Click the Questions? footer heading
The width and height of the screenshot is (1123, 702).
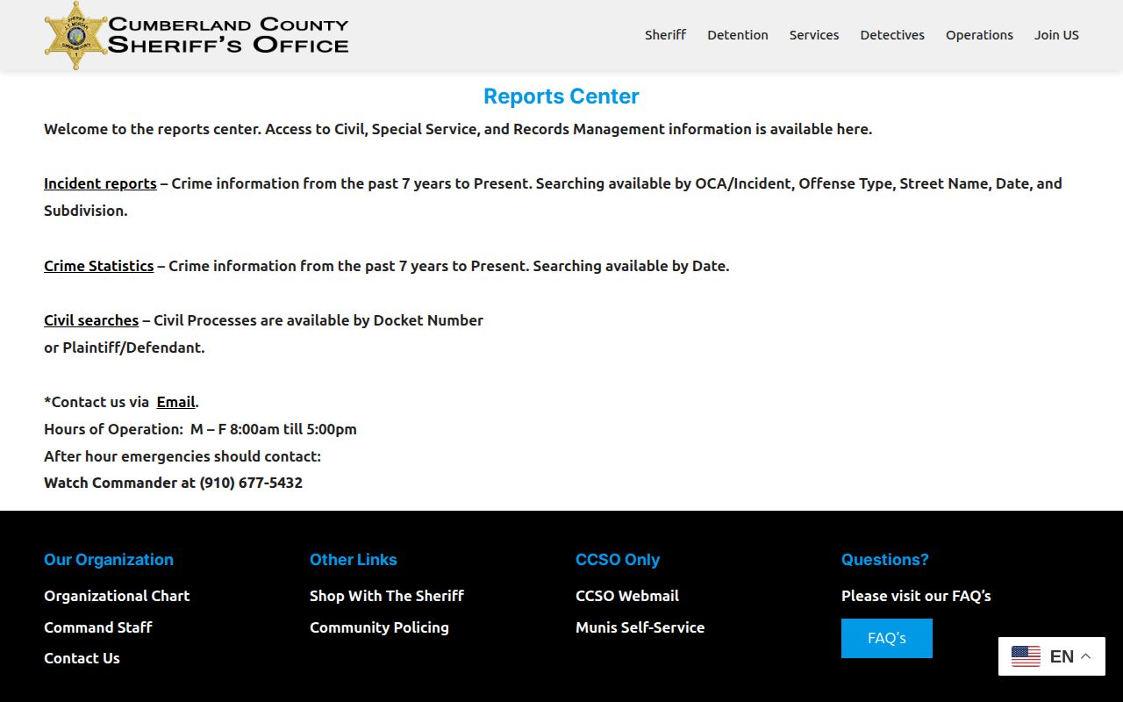pos(885,560)
